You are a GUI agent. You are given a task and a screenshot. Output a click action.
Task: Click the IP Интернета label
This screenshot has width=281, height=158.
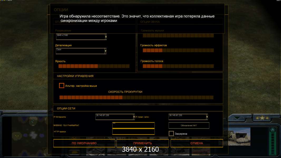pos(60,117)
